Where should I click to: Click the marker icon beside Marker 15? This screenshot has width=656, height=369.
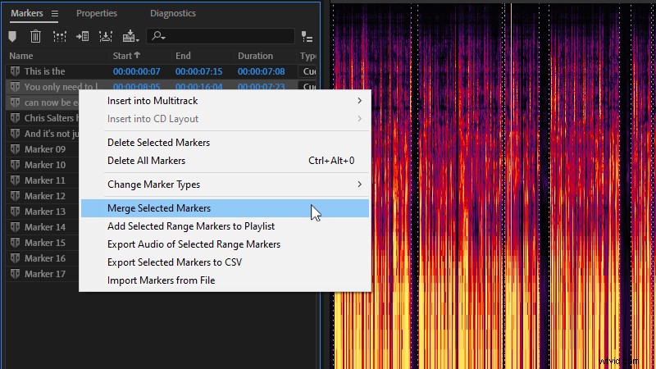tap(15, 243)
